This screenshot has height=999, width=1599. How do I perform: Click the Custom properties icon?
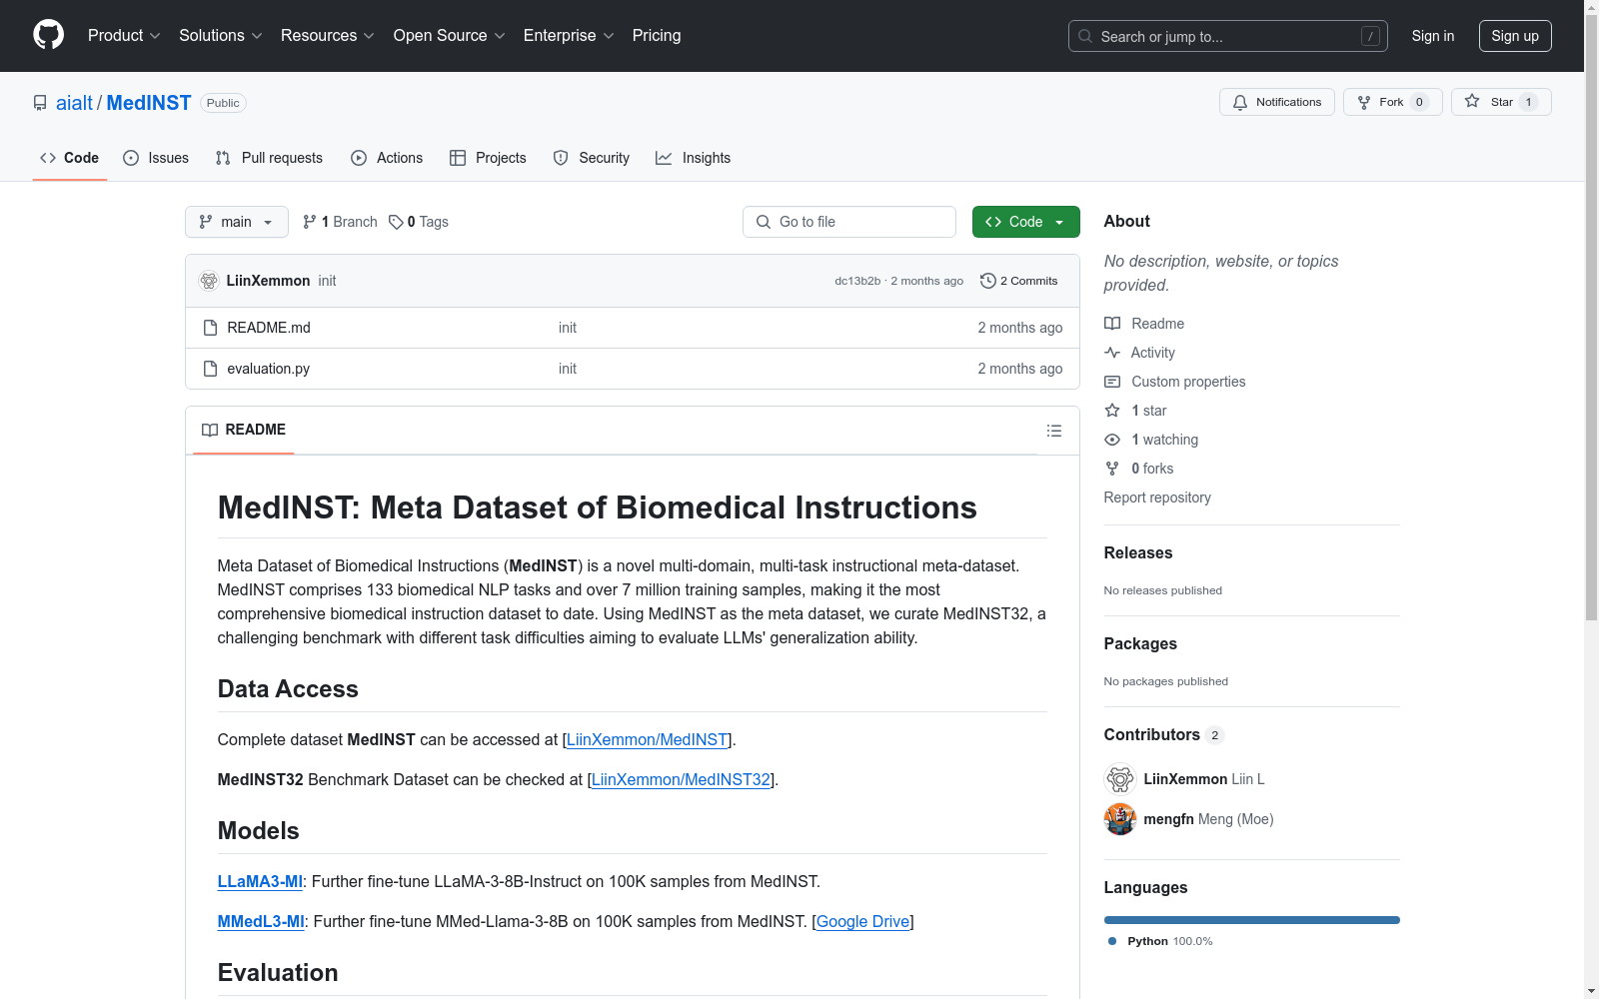(x=1112, y=382)
